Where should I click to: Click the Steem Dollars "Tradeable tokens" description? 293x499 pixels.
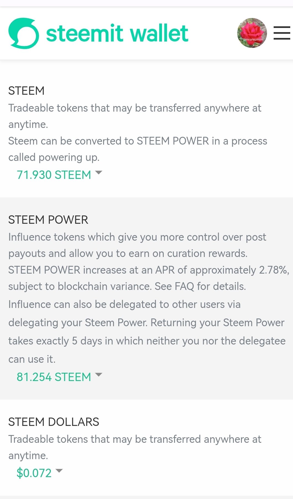(135, 439)
